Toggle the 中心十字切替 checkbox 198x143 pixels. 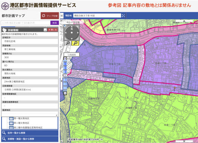pyautogui.click(x=65, y=22)
